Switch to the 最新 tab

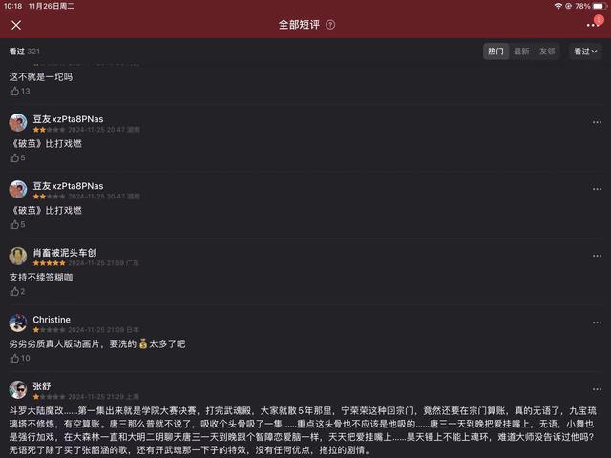(521, 52)
